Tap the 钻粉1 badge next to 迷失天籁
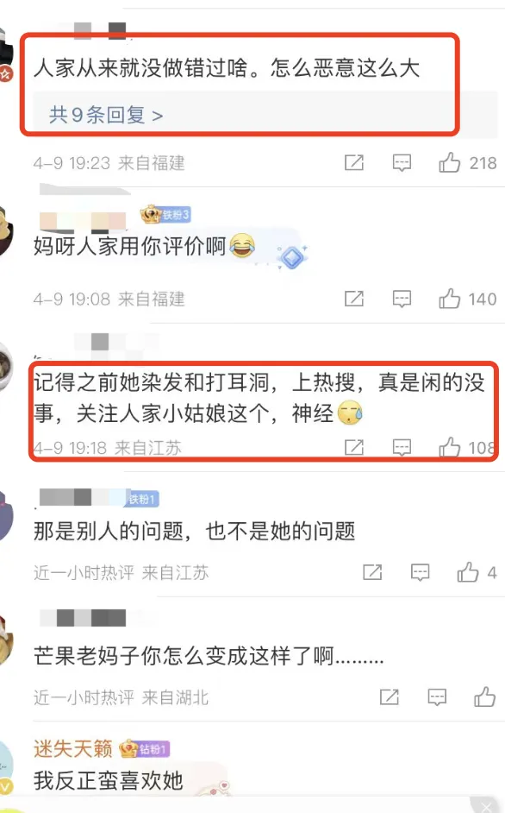 point(153,749)
